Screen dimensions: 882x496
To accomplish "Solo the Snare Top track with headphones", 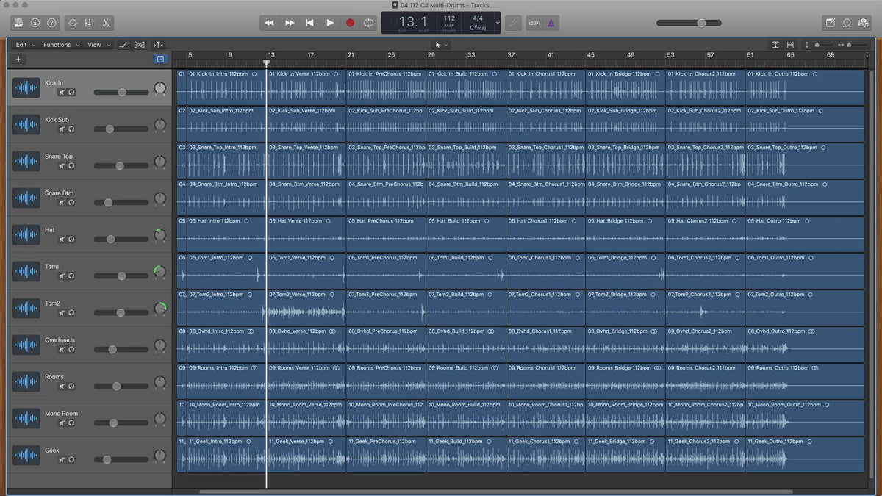I will (x=72, y=166).
